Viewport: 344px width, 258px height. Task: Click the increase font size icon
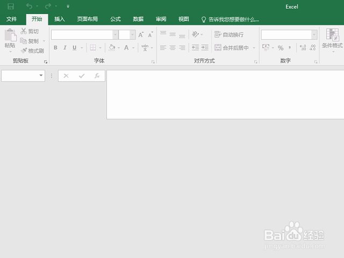[141, 34]
